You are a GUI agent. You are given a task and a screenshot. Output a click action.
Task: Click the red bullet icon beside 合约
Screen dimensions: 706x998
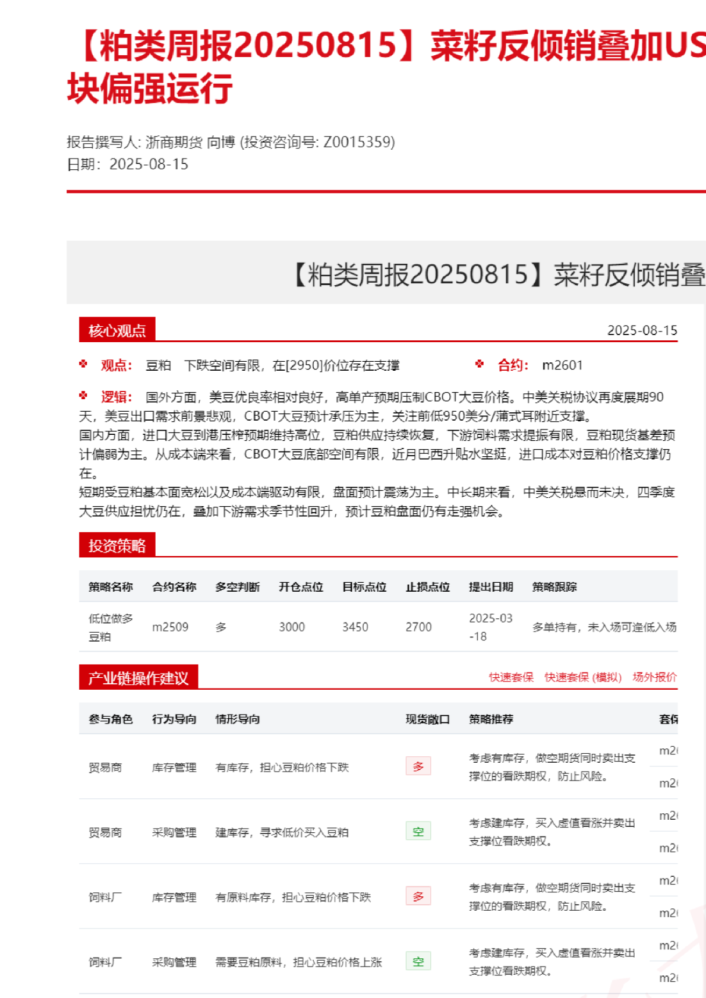[480, 364]
